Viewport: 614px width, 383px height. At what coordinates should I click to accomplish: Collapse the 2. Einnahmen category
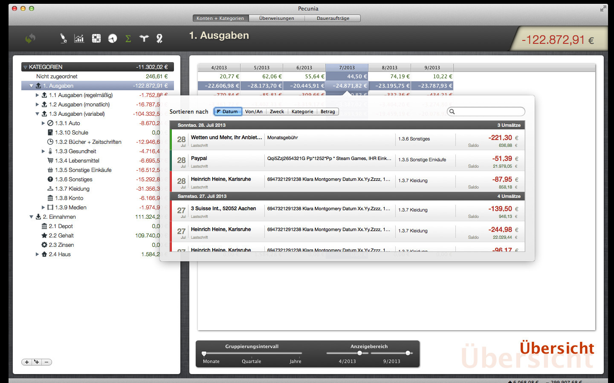[32, 217]
